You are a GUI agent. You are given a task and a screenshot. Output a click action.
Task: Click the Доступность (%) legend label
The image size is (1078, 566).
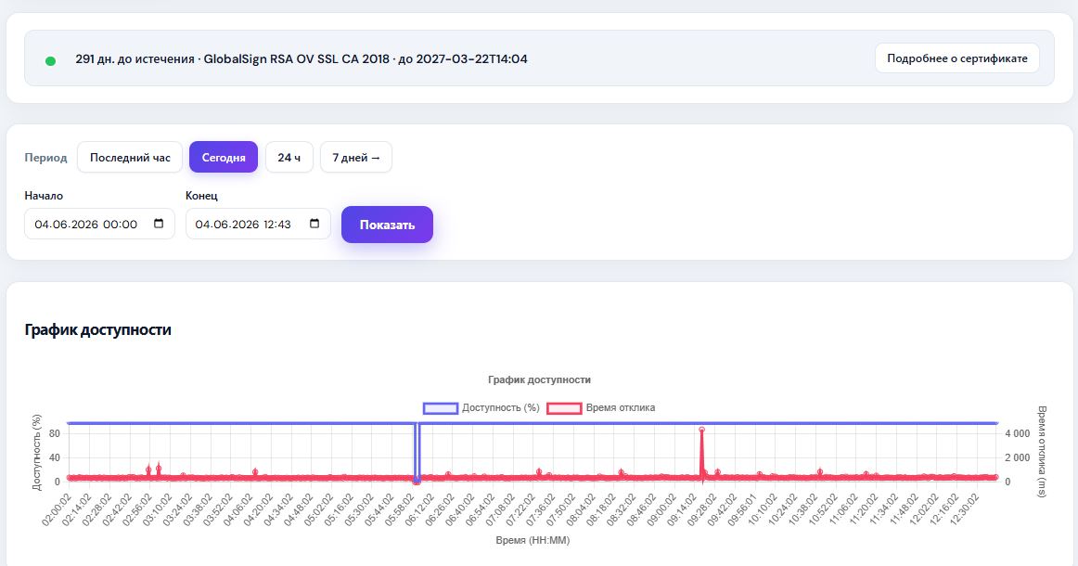click(x=501, y=408)
